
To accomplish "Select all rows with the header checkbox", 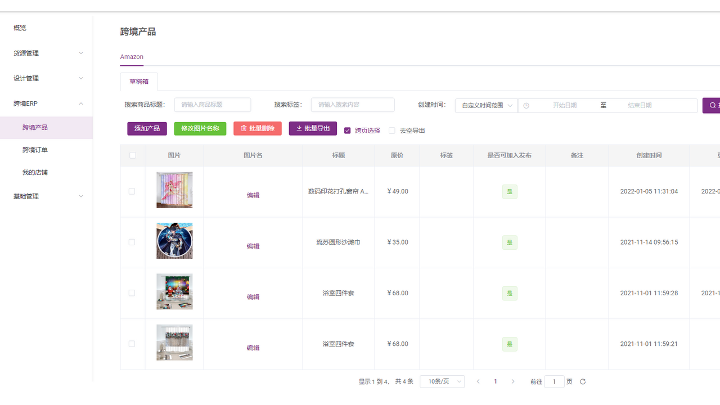I will [132, 155].
